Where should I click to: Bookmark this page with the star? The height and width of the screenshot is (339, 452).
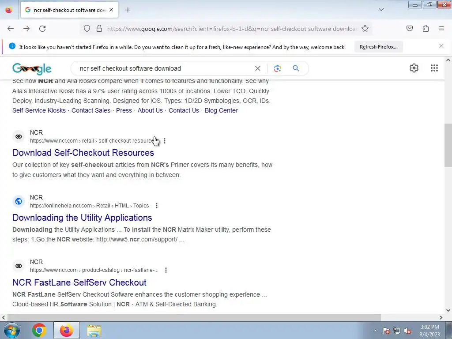[x=365, y=29]
